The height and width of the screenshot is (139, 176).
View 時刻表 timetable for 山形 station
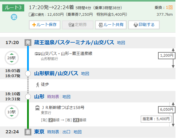click(53, 97)
